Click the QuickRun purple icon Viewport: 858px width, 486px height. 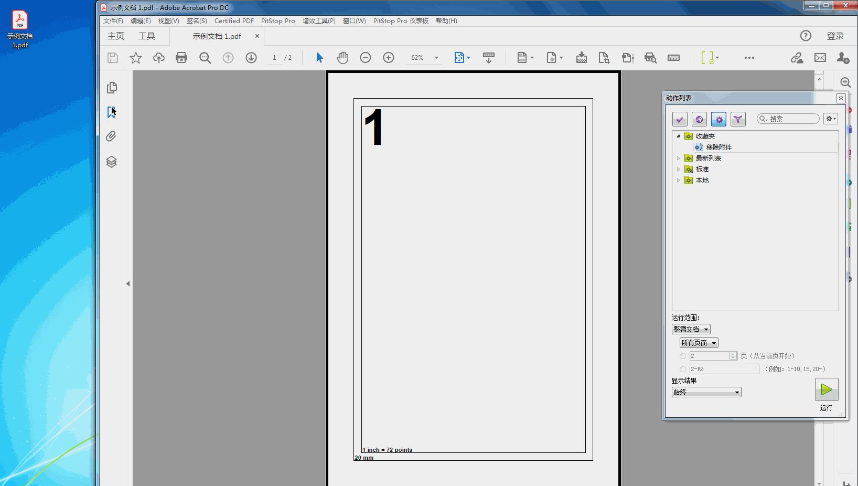(x=738, y=119)
